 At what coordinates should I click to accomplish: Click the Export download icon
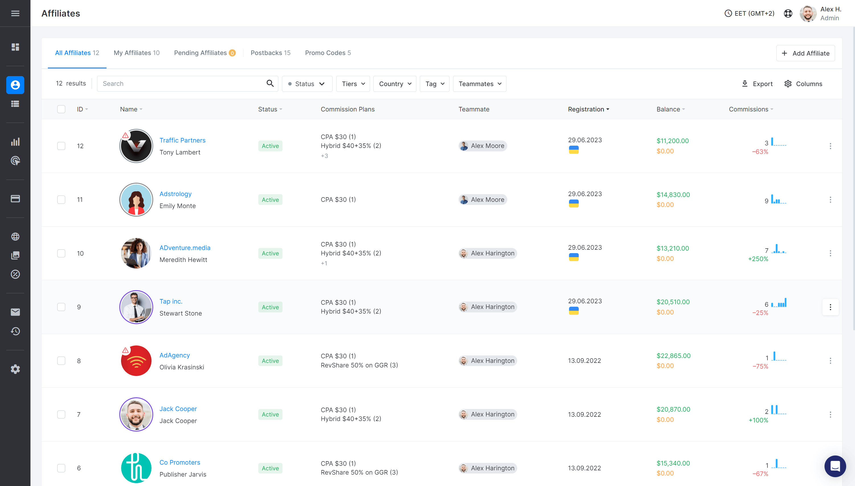(744, 84)
